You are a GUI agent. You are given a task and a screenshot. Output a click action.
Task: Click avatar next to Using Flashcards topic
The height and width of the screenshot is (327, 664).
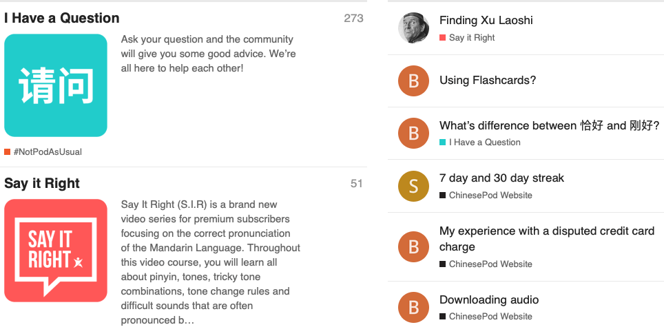[413, 81]
